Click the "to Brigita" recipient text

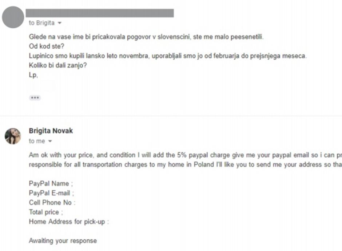coord(41,23)
